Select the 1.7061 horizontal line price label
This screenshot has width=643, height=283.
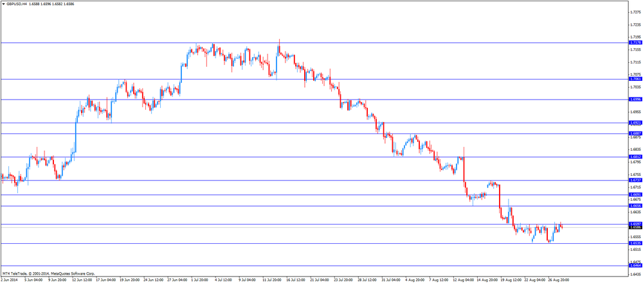coord(635,79)
